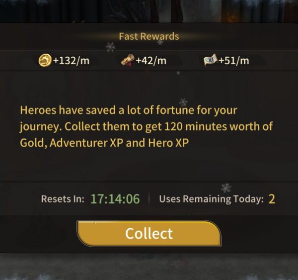This screenshot has width=298, height=280.
Task: Click the snowflake near Fast Rewards title
Action: click(110, 47)
